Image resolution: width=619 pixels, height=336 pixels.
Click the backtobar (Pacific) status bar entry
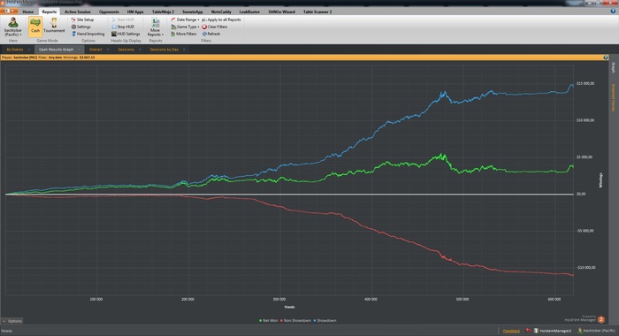click(x=597, y=331)
